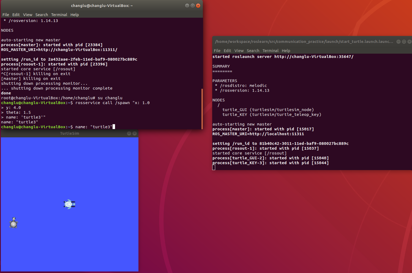This screenshot has width=412, height=273.
Task: Click 'started roslaunch server' line
Action: 283,57
